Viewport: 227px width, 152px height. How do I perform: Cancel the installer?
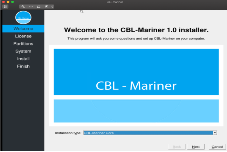[x=217, y=147]
